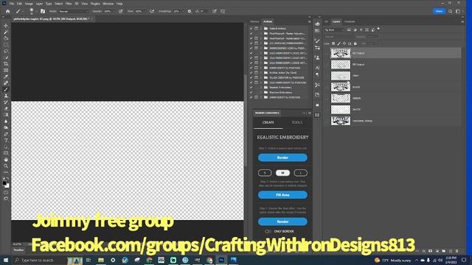Viewport: 472px width, 265px height.
Task: Open the File menu
Action: point(12,4)
